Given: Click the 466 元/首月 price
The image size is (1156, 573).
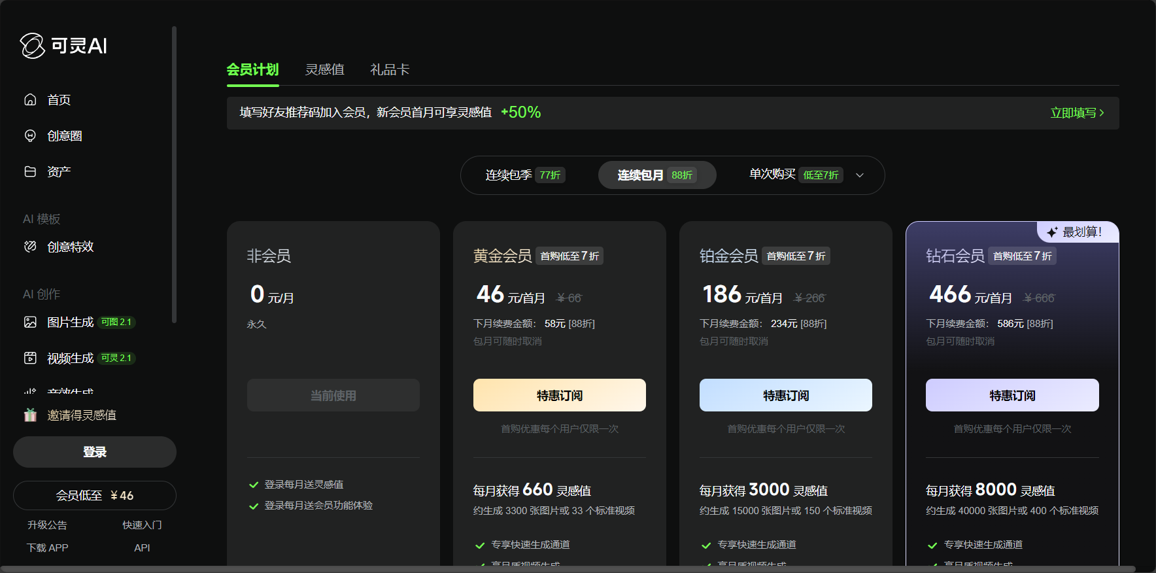Looking at the screenshot, I should click(971, 294).
